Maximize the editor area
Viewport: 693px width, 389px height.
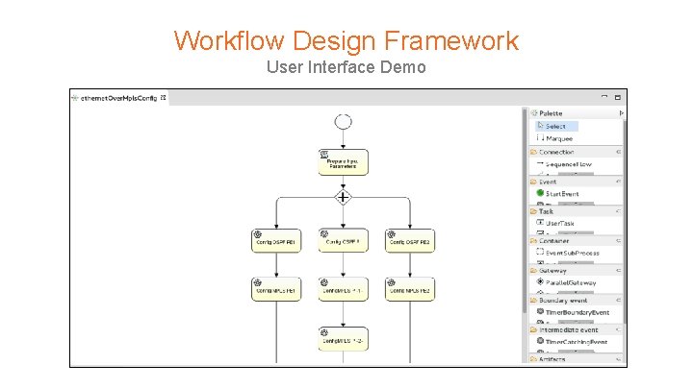[618, 97]
